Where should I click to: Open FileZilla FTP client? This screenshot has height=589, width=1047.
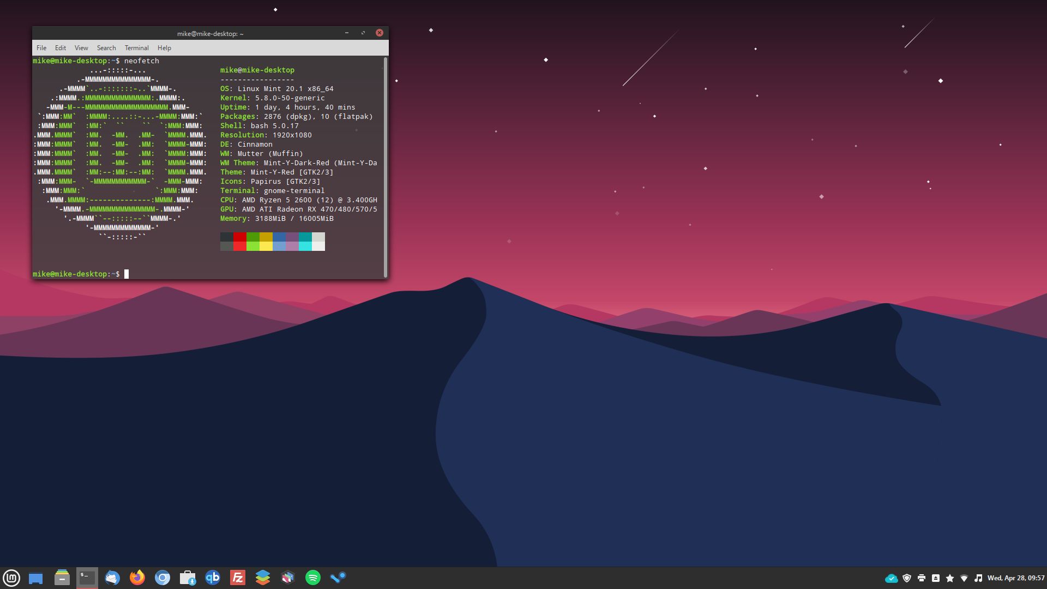pyautogui.click(x=238, y=578)
